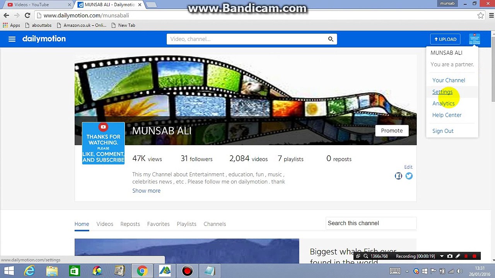Open Help Center from user menu
The height and width of the screenshot is (278, 495).
(447, 115)
